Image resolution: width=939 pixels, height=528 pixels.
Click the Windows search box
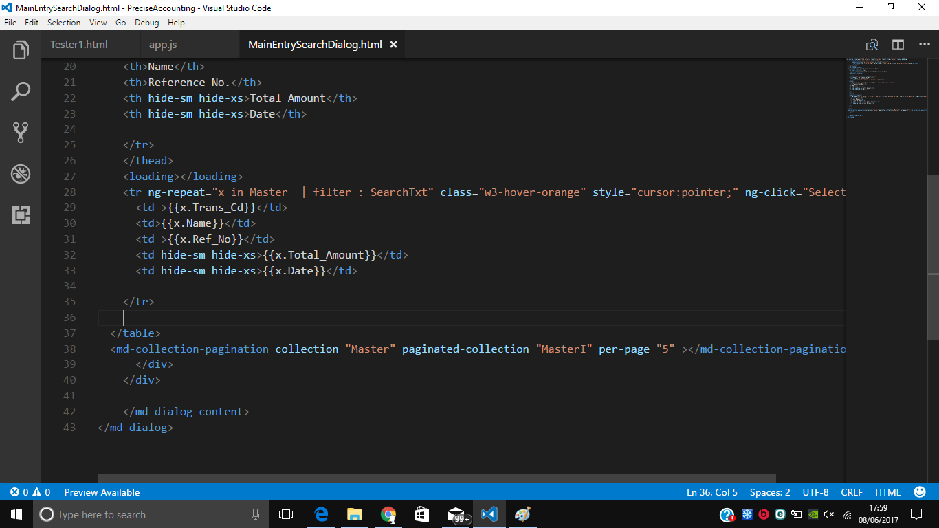pyautogui.click(x=137, y=514)
